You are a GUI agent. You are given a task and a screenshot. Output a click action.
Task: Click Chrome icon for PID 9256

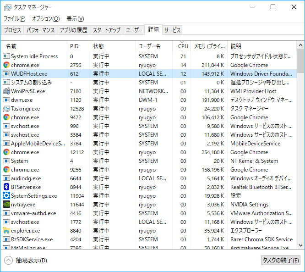click(x=6, y=170)
